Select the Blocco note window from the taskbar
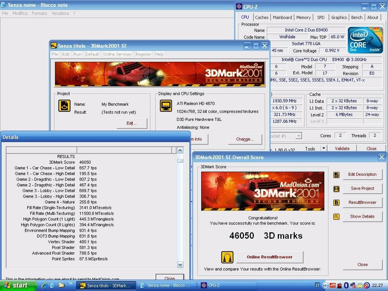 tap(166, 285)
